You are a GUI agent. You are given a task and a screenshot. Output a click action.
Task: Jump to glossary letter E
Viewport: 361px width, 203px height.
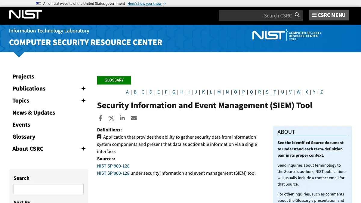pos(159,92)
